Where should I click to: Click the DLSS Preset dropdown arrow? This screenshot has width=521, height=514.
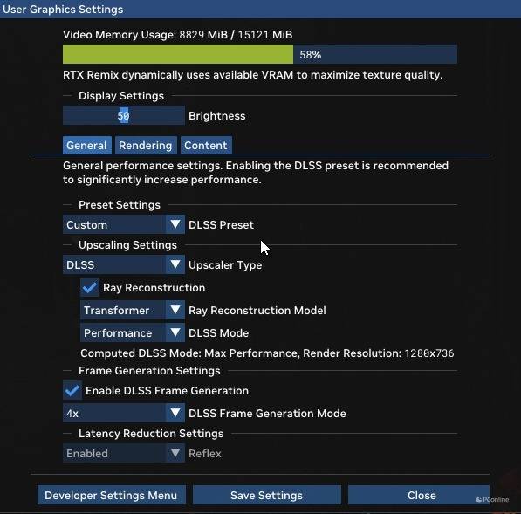click(x=175, y=224)
